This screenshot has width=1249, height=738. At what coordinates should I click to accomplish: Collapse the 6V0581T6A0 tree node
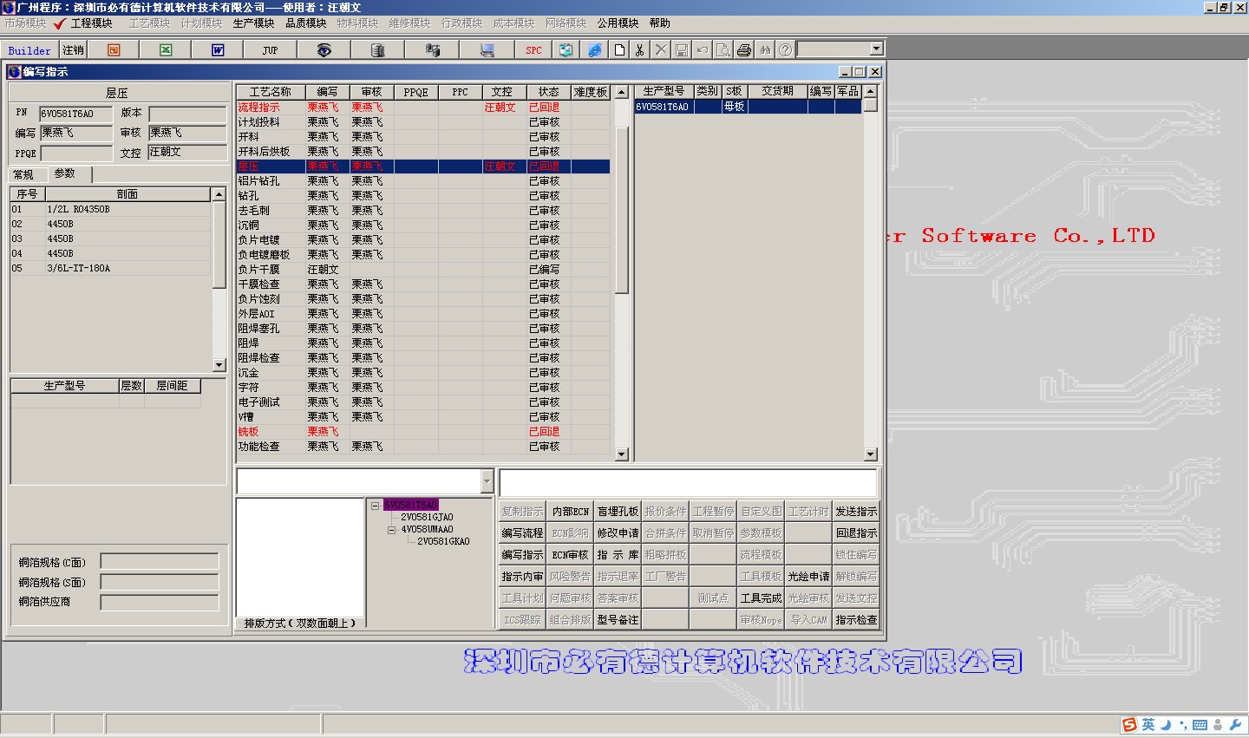[375, 505]
